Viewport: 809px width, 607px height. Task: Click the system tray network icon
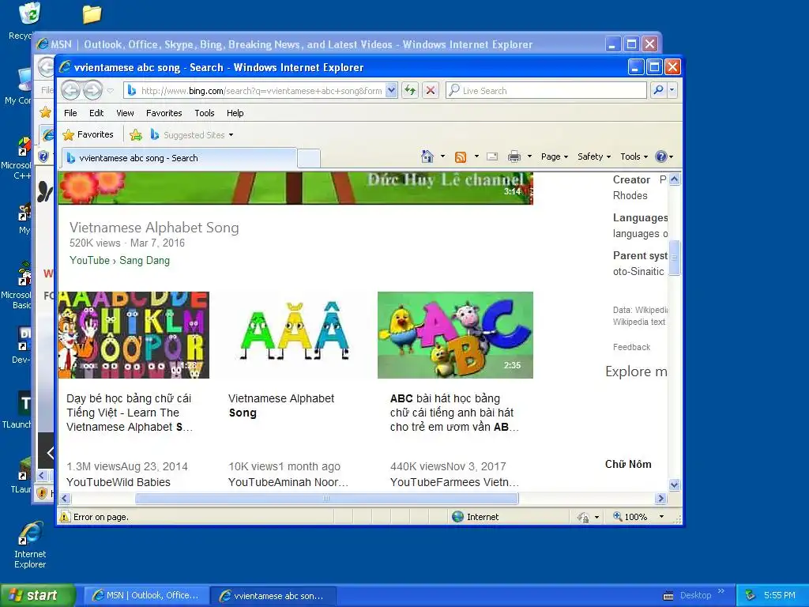tap(751, 595)
